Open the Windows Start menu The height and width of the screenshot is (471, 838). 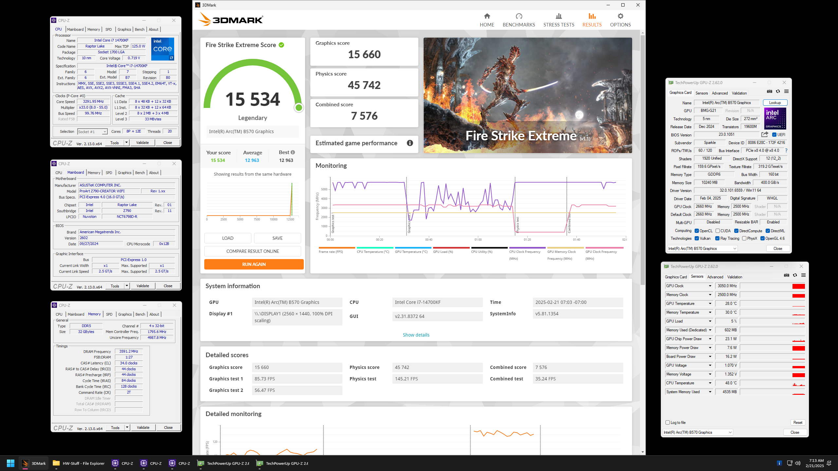coord(10,463)
